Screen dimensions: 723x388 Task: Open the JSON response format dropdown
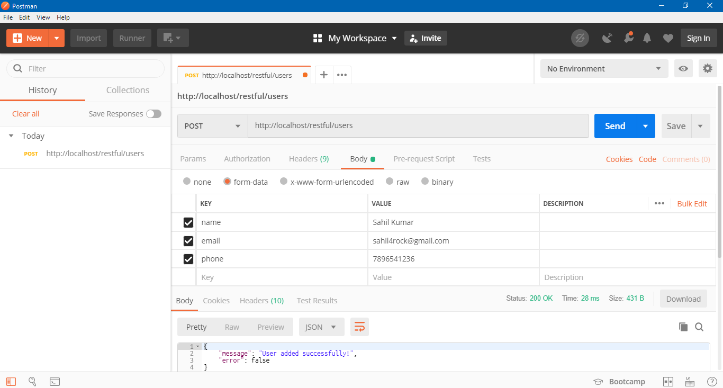[x=321, y=327]
